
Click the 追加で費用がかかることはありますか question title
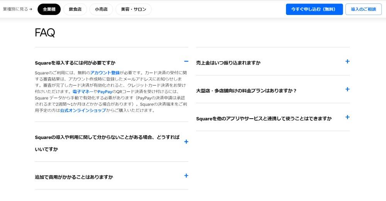[x=74, y=177]
